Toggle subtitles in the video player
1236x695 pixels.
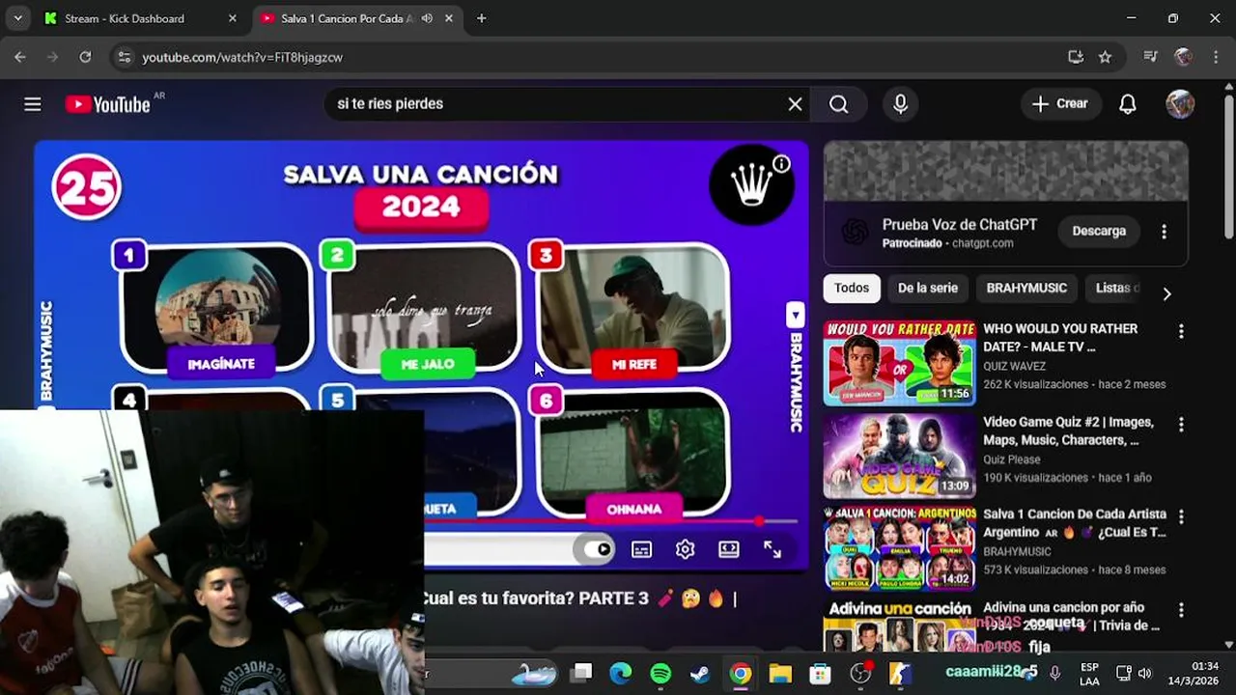[641, 549]
